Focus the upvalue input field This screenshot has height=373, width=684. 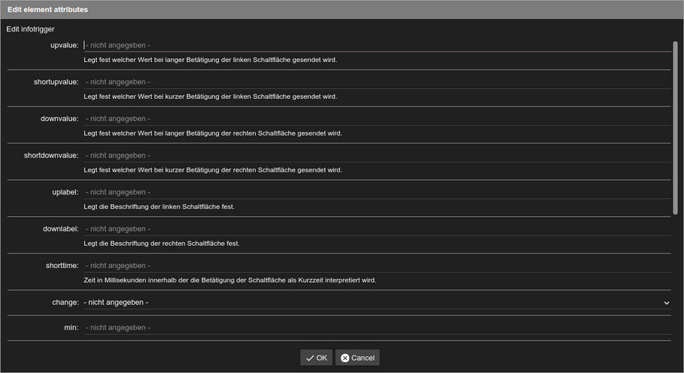click(x=378, y=45)
